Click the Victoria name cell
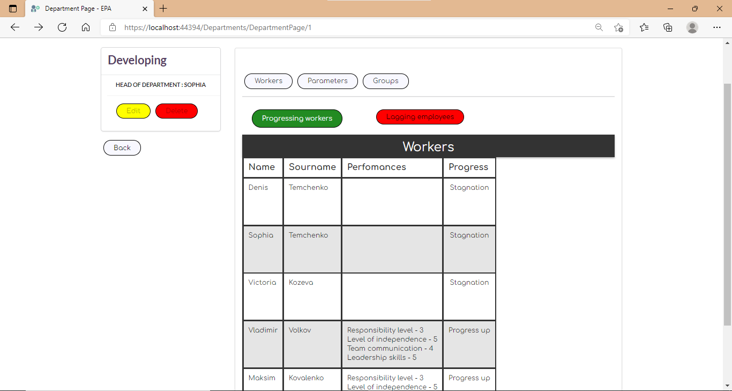 click(x=263, y=297)
